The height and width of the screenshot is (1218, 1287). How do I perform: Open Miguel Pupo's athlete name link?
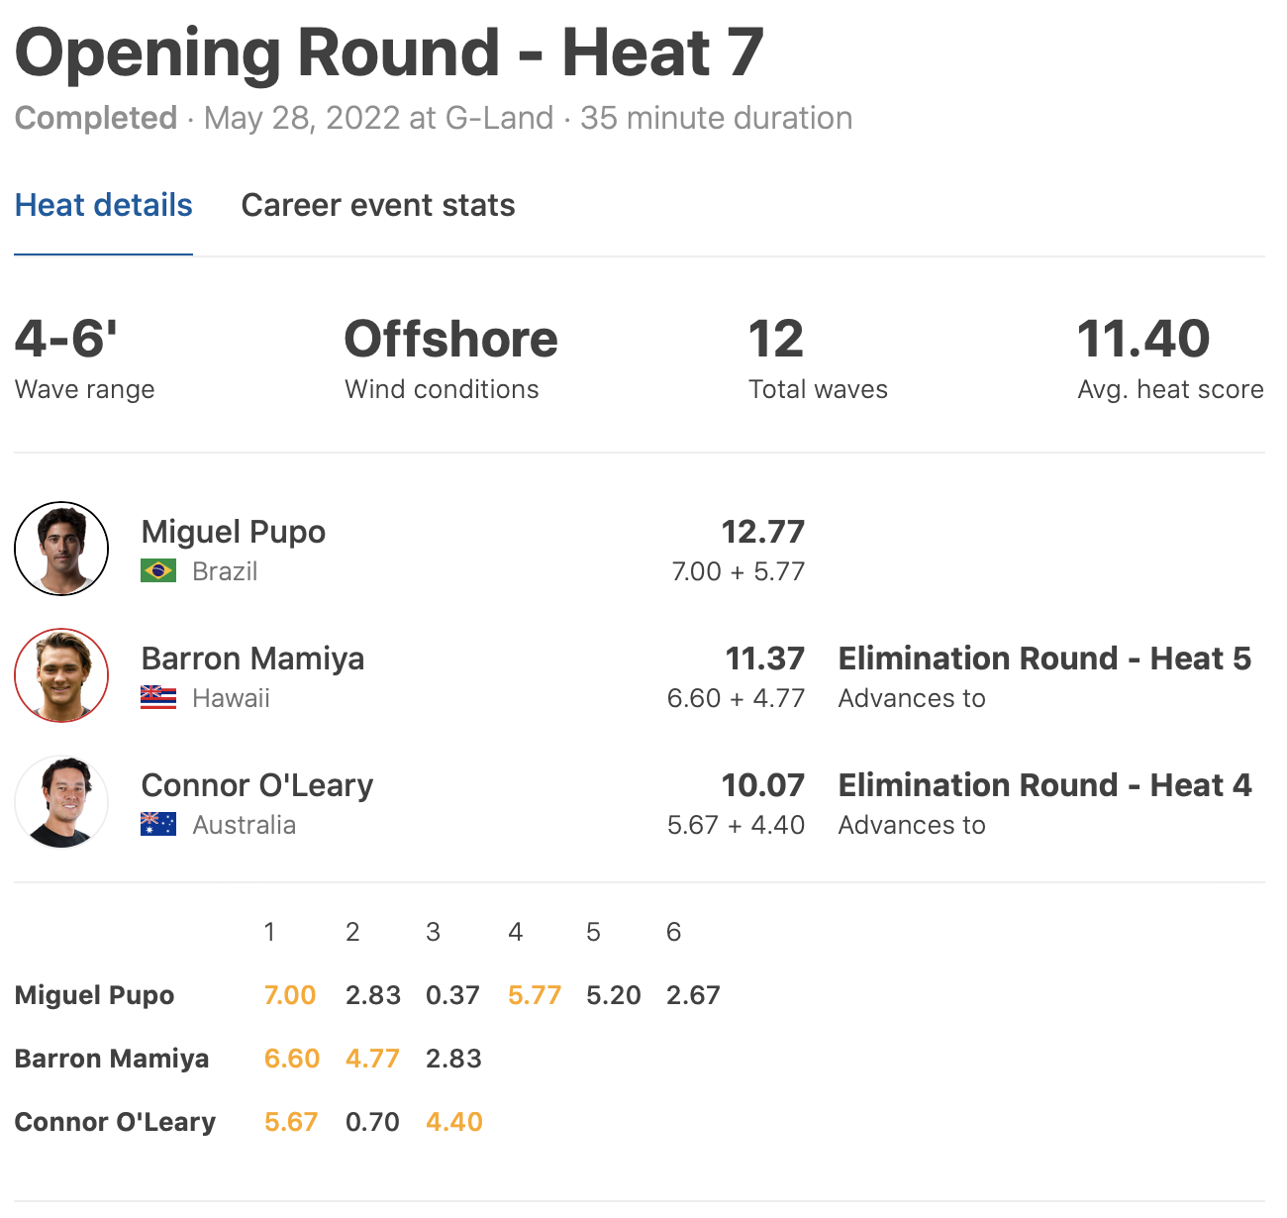234,532
